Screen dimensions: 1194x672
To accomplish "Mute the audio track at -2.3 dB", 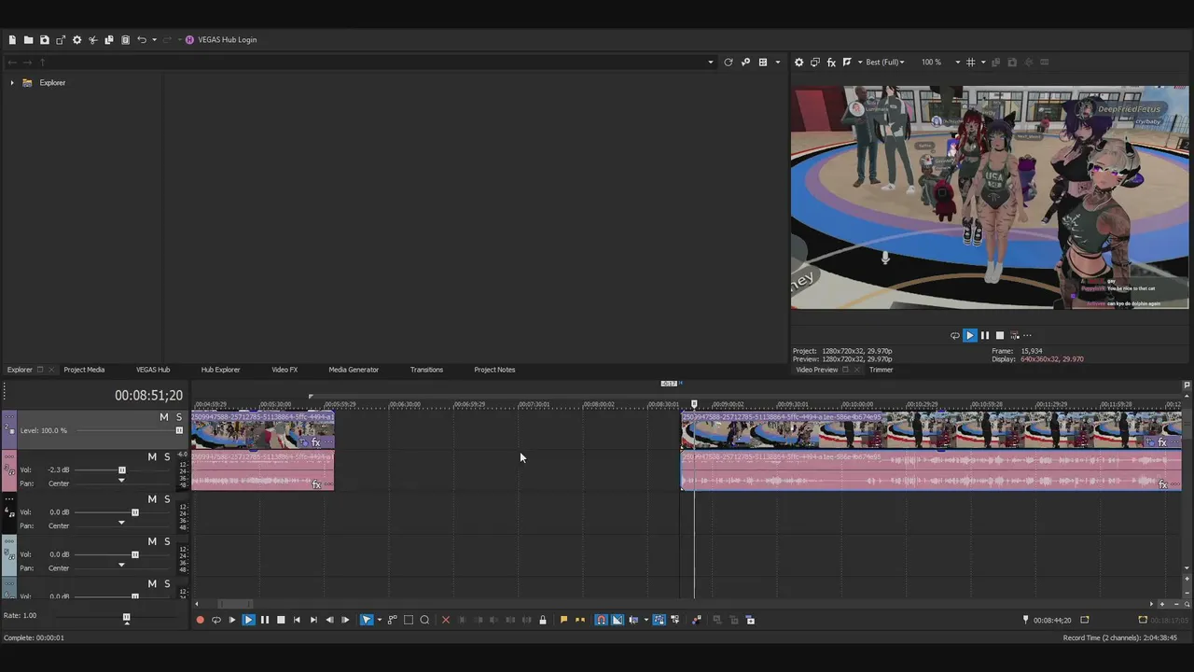I will [x=152, y=456].
